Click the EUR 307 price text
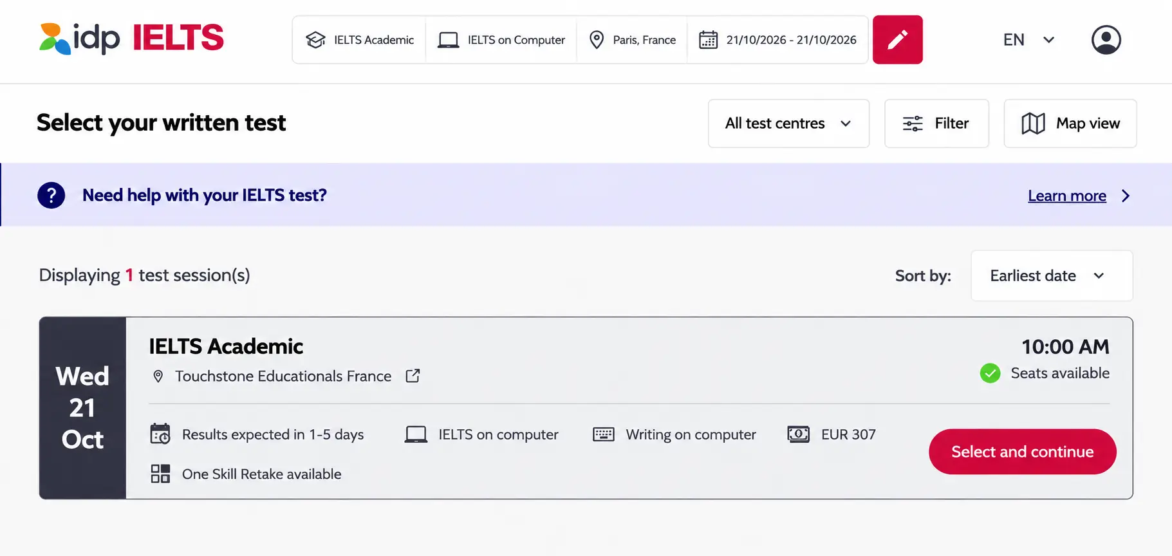This screenshot has width=1172, height=556. 848,434
